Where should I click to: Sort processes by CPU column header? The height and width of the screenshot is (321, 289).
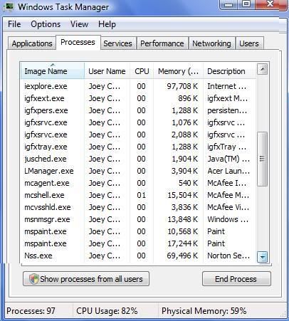click(x=142, y=71)
